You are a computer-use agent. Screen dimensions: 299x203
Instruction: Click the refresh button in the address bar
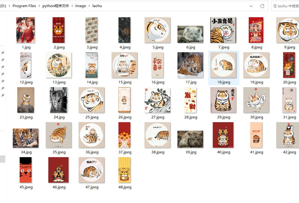[x=262, y=6]
